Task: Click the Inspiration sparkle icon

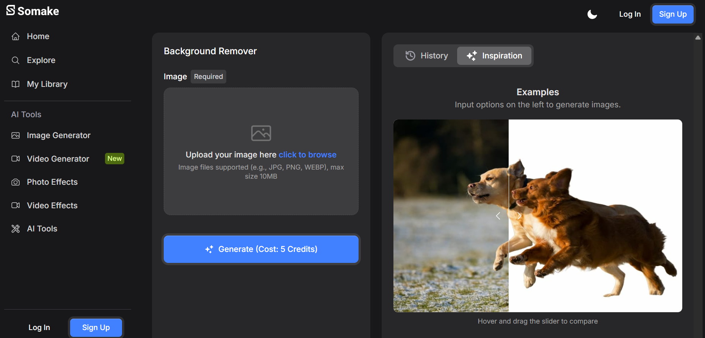Action: [472, 56]
